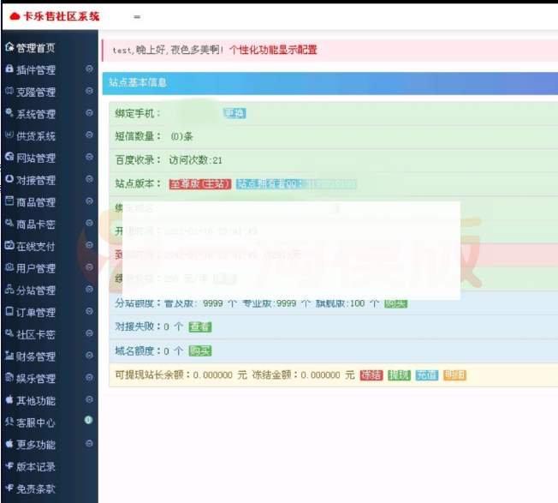
Task: Open 版本记录 in the sidebar
Action: (34, 466)
